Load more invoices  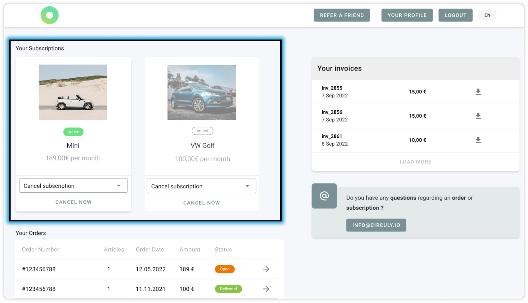415,162
